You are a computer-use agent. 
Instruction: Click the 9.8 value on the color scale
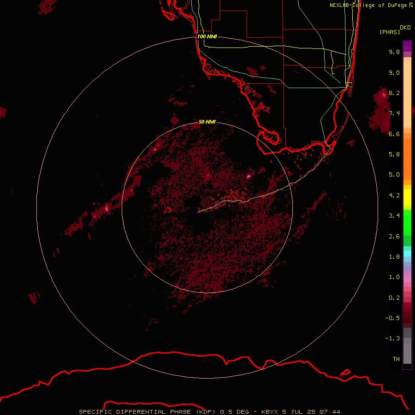(x=394, y=52)
